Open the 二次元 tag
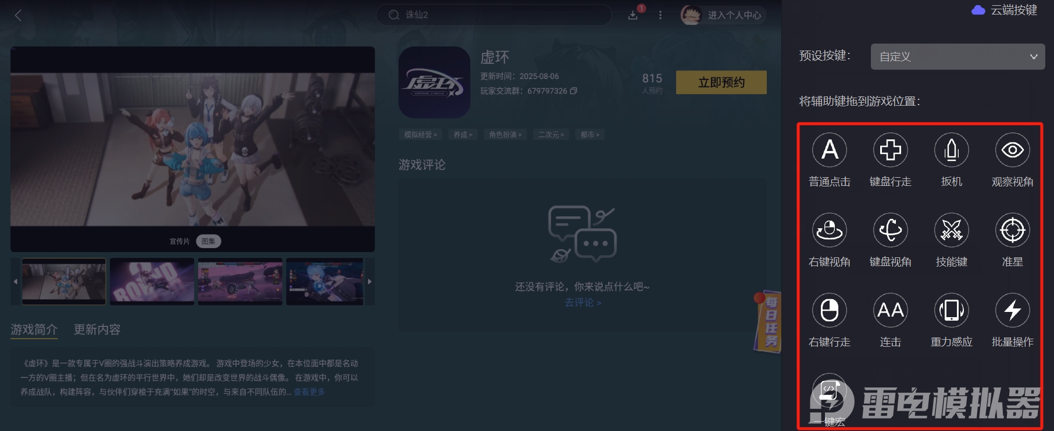Viewport: 1054px width, 431px height. point(551,135)
